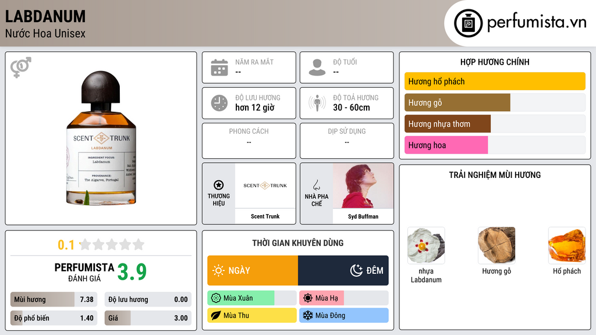This screenshot has height=335, width=596.
Task: Click the snowflake icon for Mùa Đông
Action: coord(308,316)
